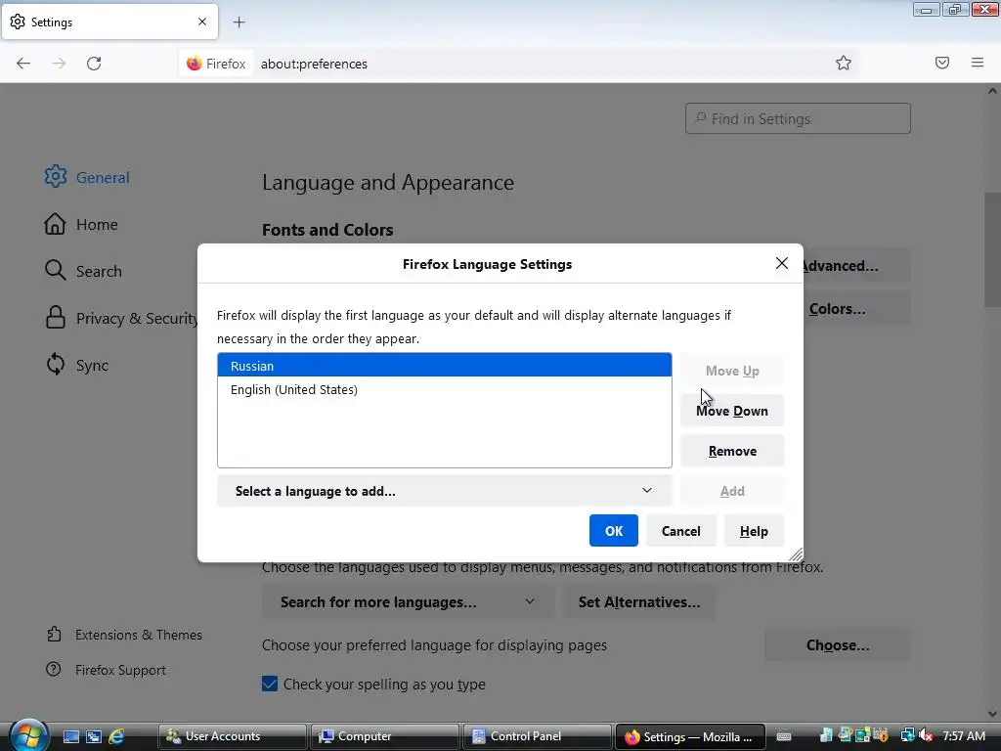The width and height of the screenshot is (1001, 751).
Task: Open the General settings category
Action: [87, 177]
